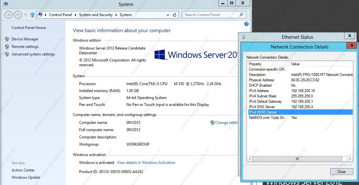Click the System breadcrumb segment

(126, 15)
